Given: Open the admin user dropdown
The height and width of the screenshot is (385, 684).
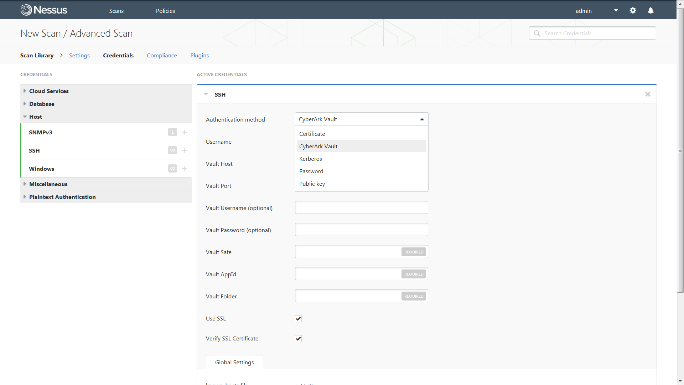Looking at the screenshot, I should coord(616,10).
